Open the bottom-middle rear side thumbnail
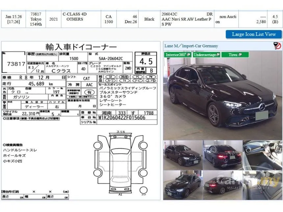 click(223, 185)
